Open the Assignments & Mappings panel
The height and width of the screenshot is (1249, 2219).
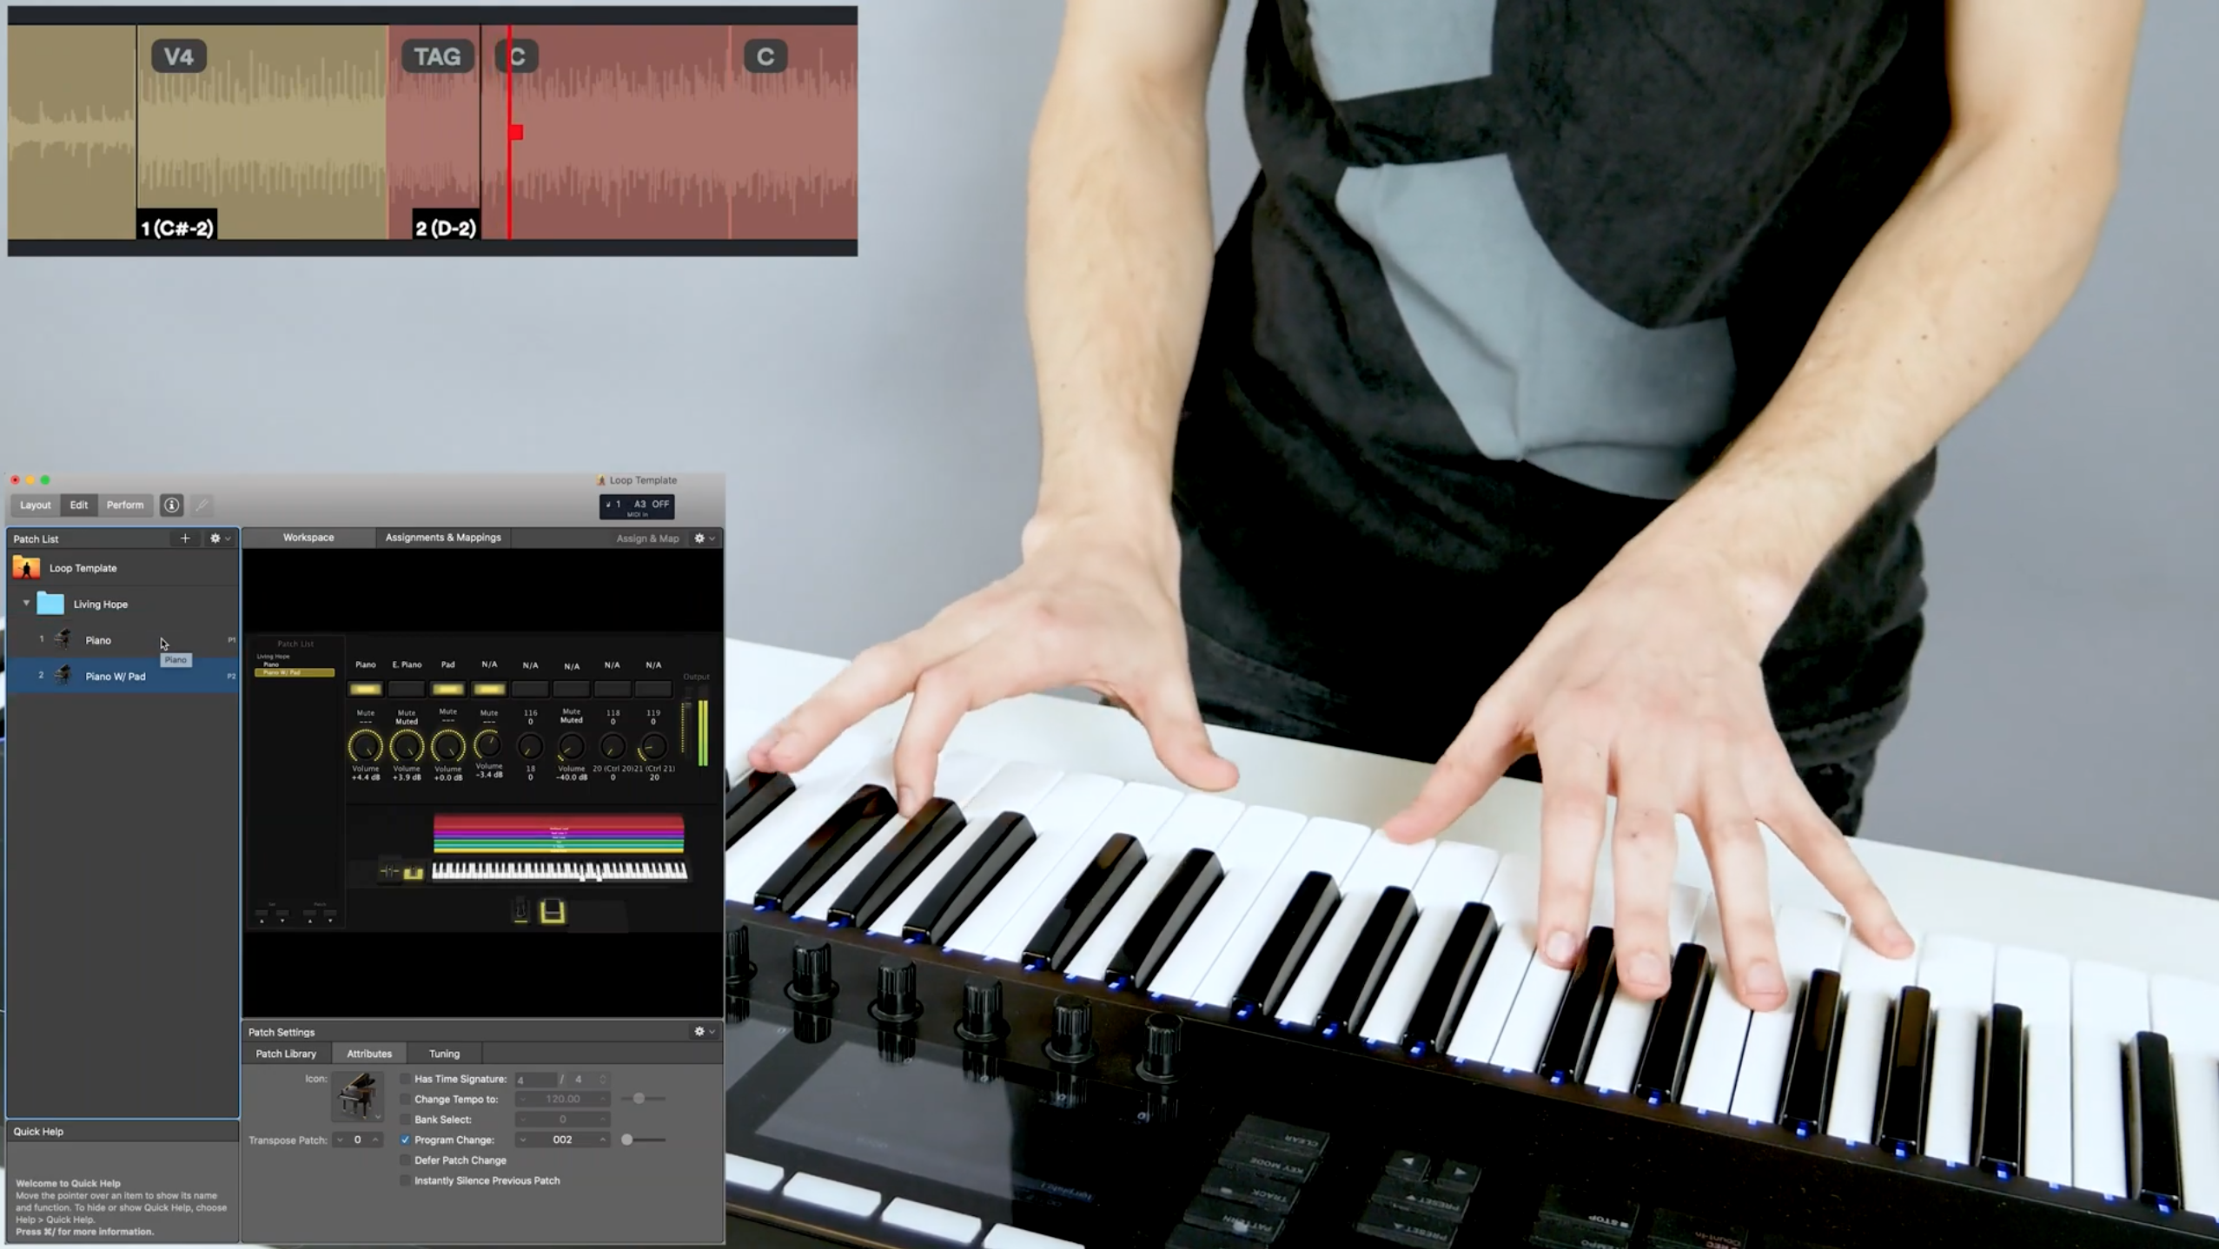coord(442,538)
